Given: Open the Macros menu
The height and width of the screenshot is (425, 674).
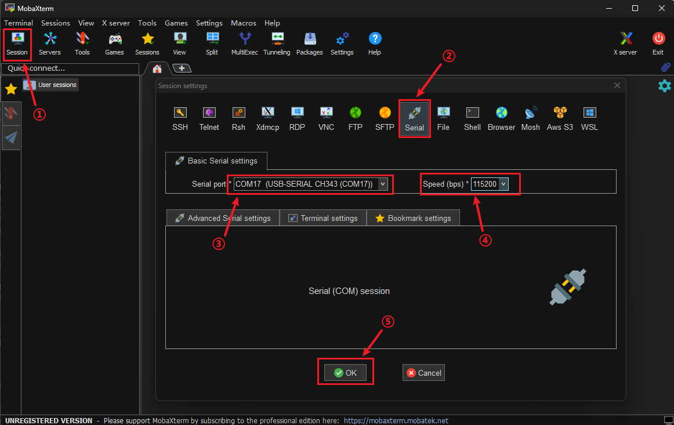Looking at the screenshot, I should pyautogui.click(x=243, y=23).
